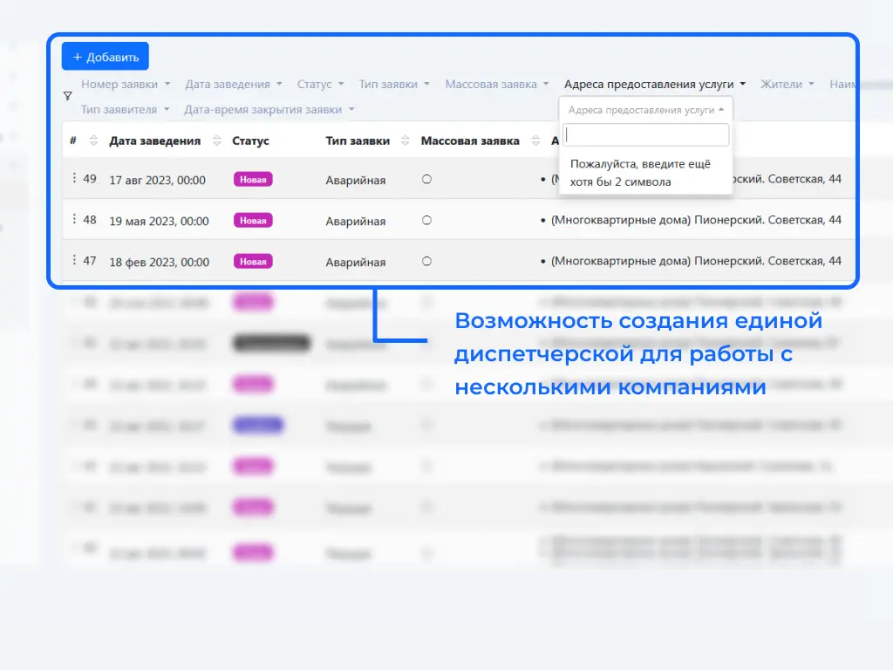Viewport: 893px width, 670px height.
Task: Focus the address search input field
Action: click(x=645, y=135)
